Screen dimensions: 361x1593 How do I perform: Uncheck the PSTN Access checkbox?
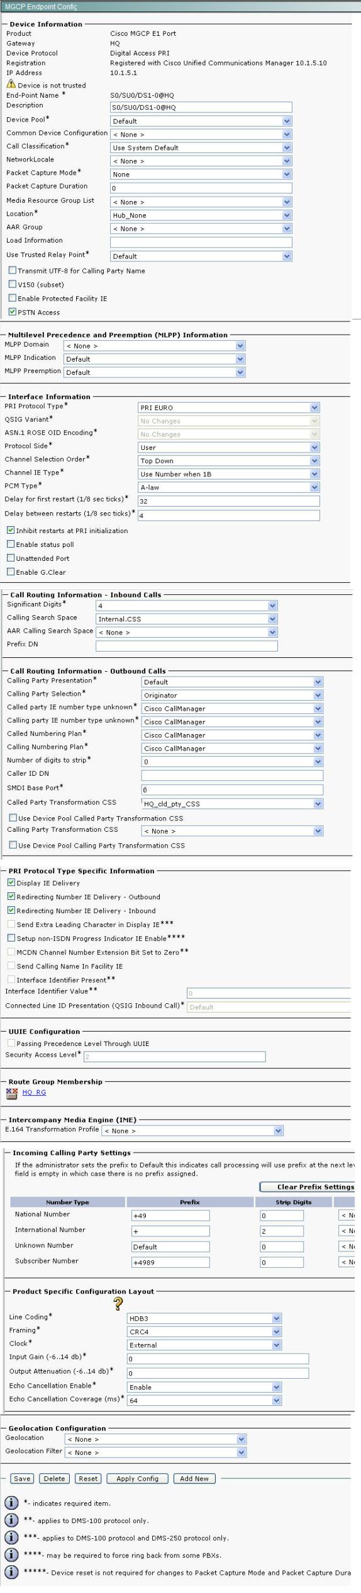[x=13, y=312]
